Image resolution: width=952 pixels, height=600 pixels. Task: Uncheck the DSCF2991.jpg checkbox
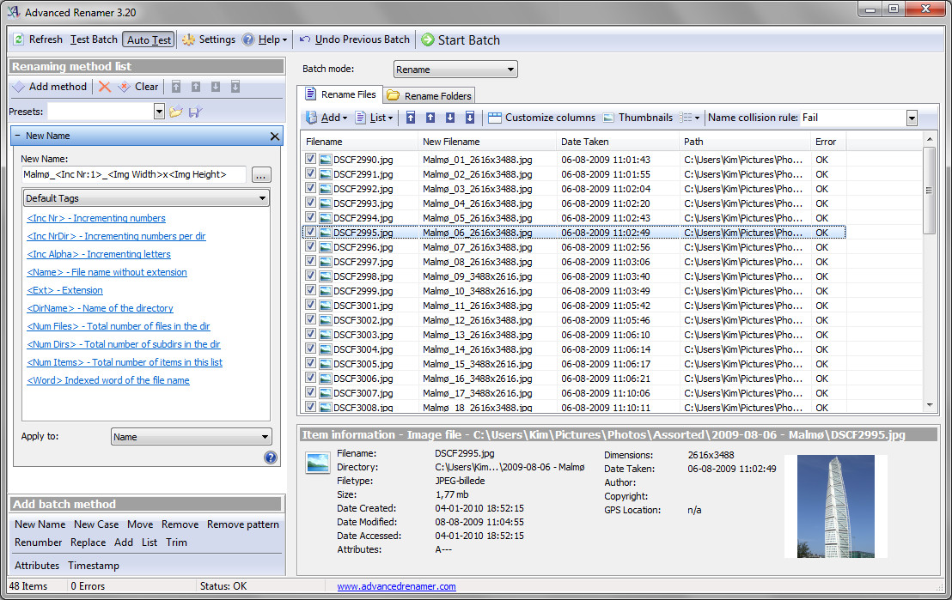[x=310, y=173]
